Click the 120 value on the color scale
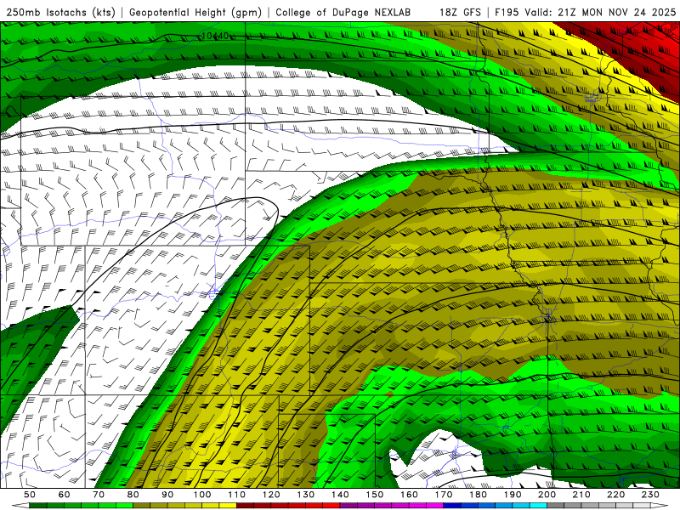The width and height of the screenshot is (680, 510). point(271,495)
